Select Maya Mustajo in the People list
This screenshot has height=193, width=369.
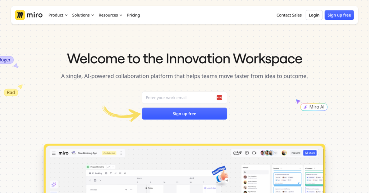click(250, 187)
